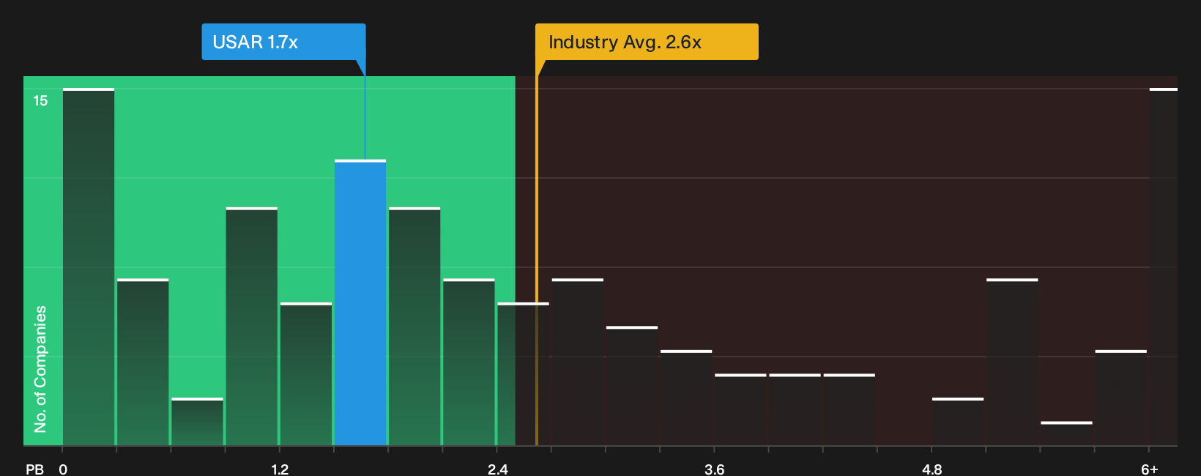
Task: Click the 1.2 x-axis label
Action: click(x=280, y=469)
